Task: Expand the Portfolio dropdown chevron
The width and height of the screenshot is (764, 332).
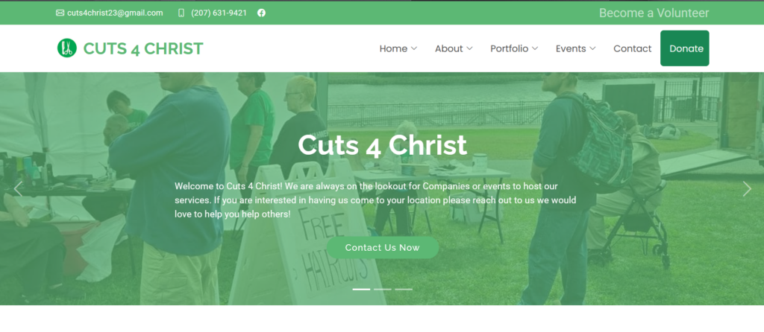Action: [535, 48]
